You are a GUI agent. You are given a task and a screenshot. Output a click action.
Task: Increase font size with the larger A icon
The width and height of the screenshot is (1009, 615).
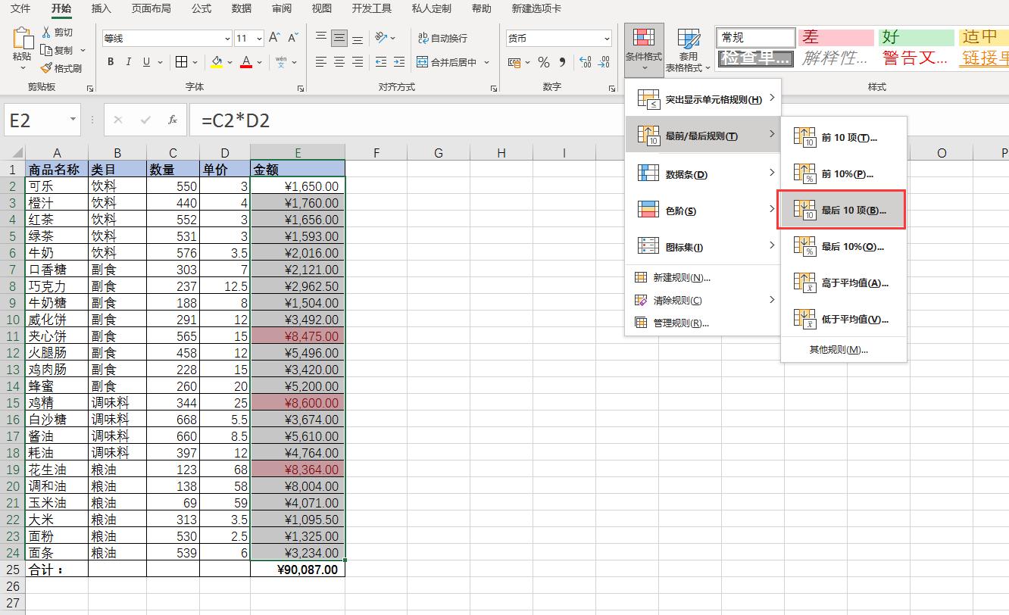(275, 38)
